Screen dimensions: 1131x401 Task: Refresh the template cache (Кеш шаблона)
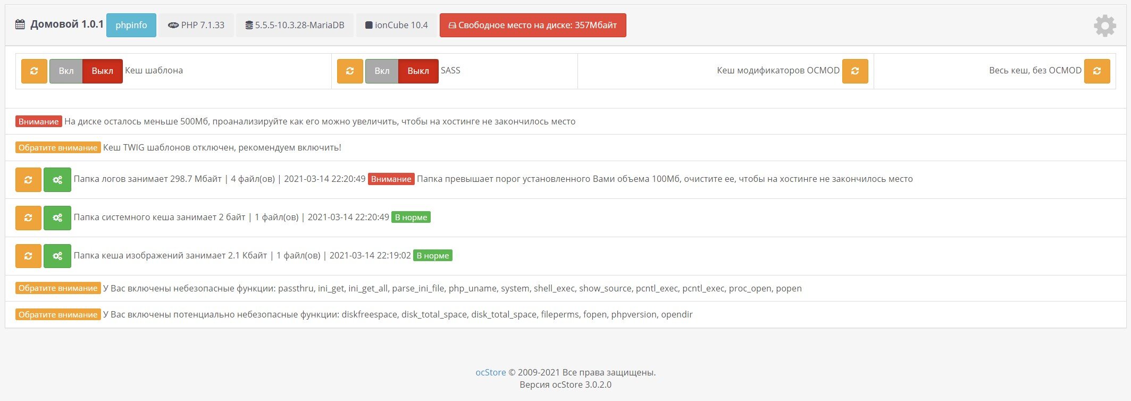coord(34,71)
